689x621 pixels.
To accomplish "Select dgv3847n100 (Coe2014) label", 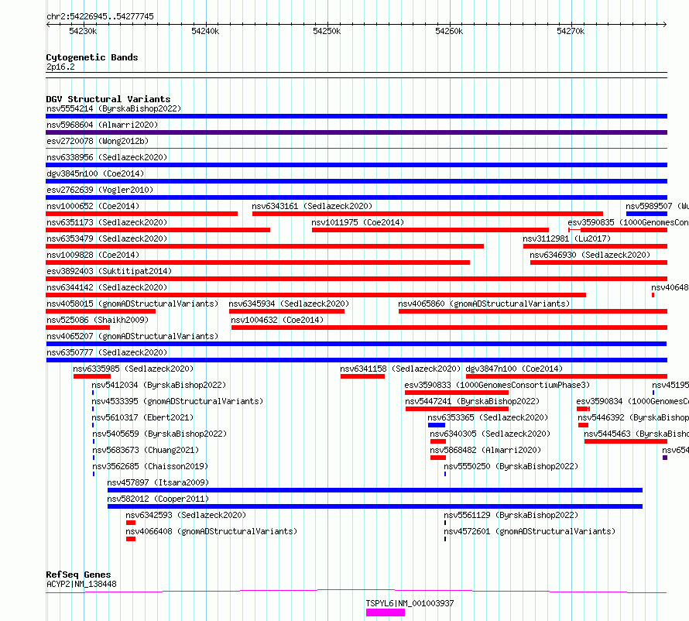I will point(514,369).
